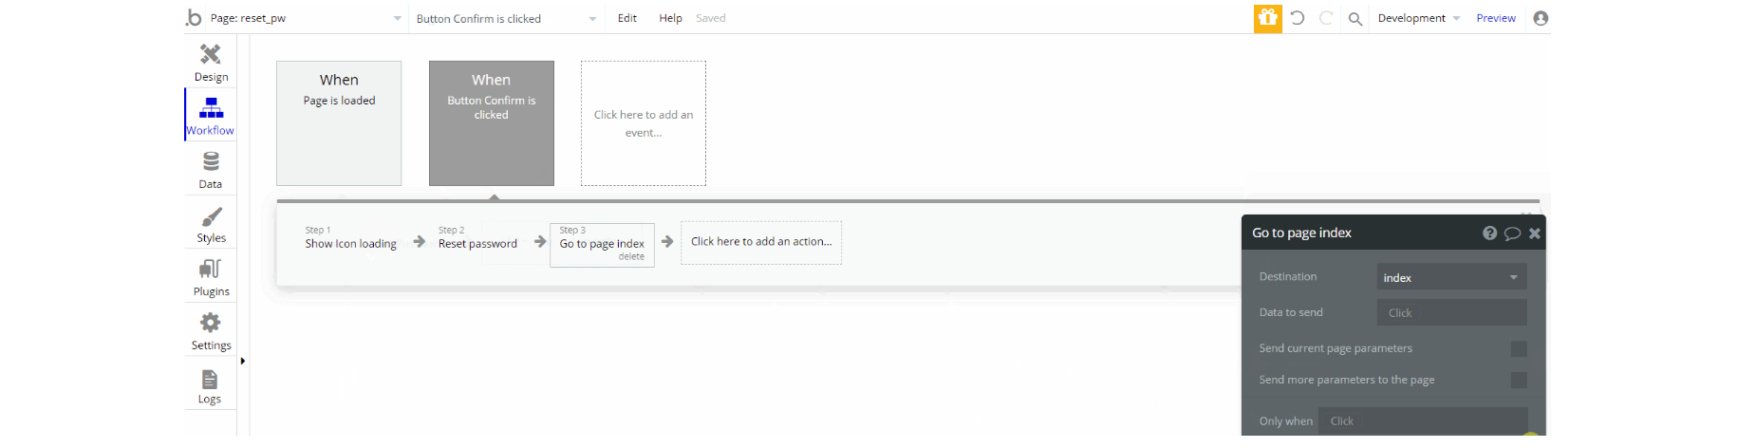Open the Design tab icon

click(211, 54)
